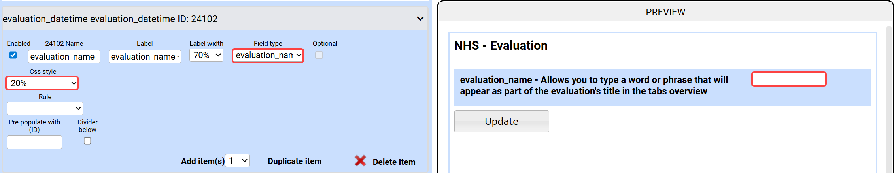The width and height of the screenshot is (894, 173).
Task: Check the Divider below checkbox
Action: [x=87, y=141]
